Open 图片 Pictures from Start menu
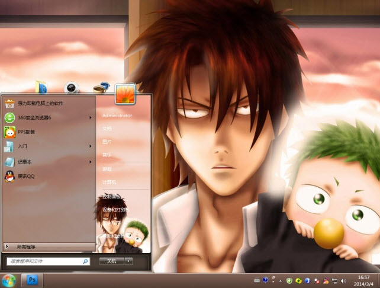 pyautogui.click(x=107, y=142)
